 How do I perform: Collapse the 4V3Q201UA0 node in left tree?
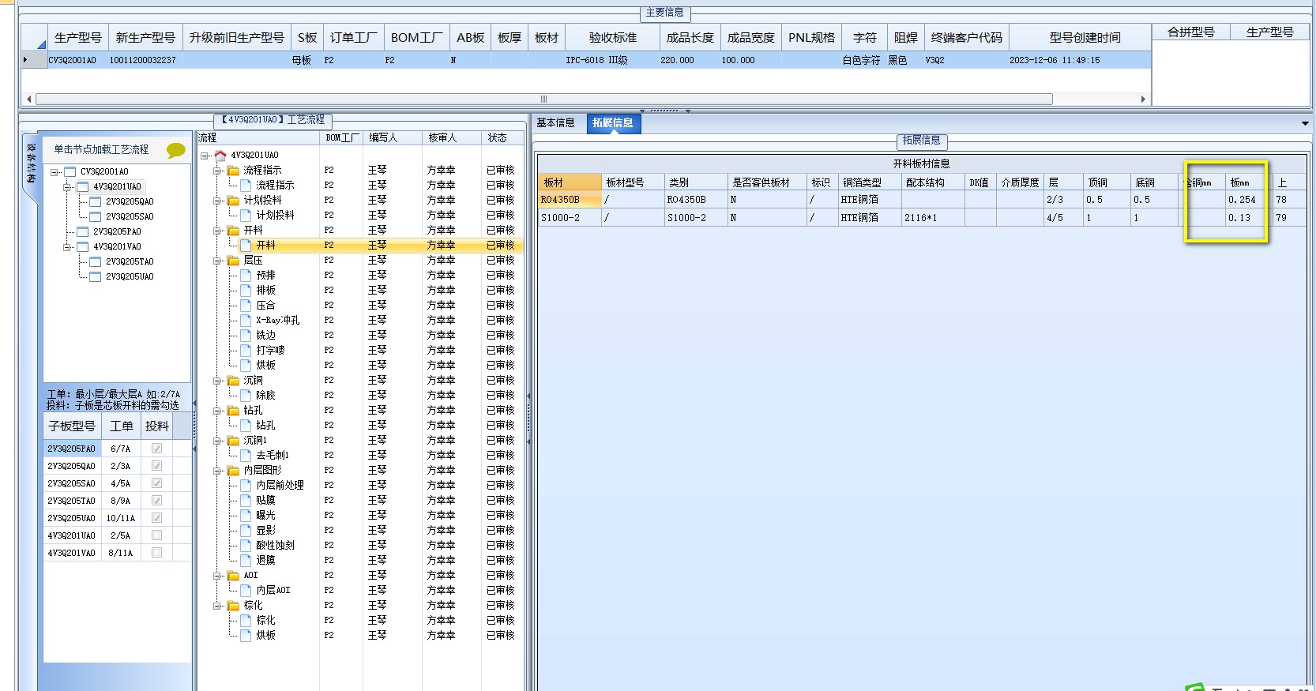67,187
